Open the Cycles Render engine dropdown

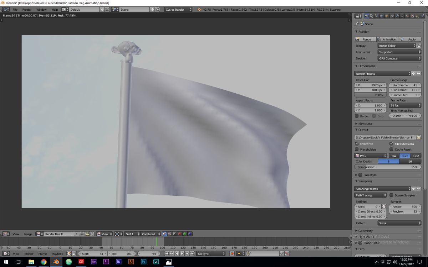coord(178,9)
